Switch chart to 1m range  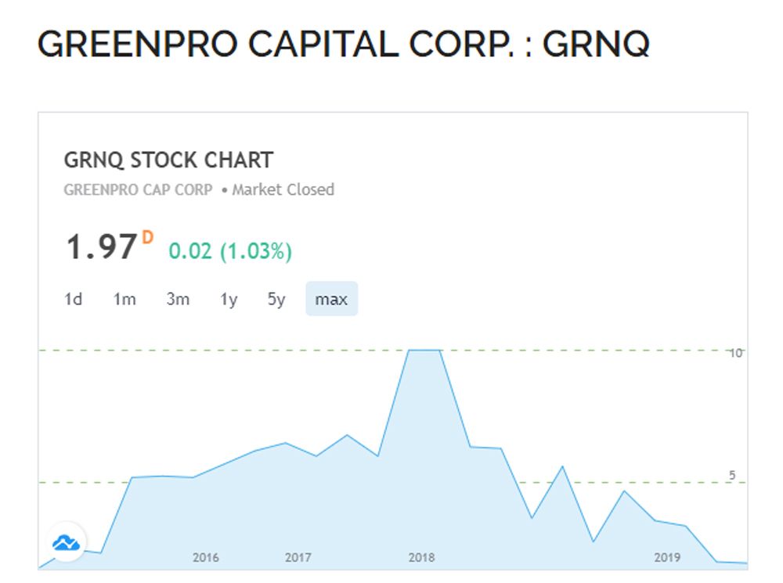[x=124, y=299]
